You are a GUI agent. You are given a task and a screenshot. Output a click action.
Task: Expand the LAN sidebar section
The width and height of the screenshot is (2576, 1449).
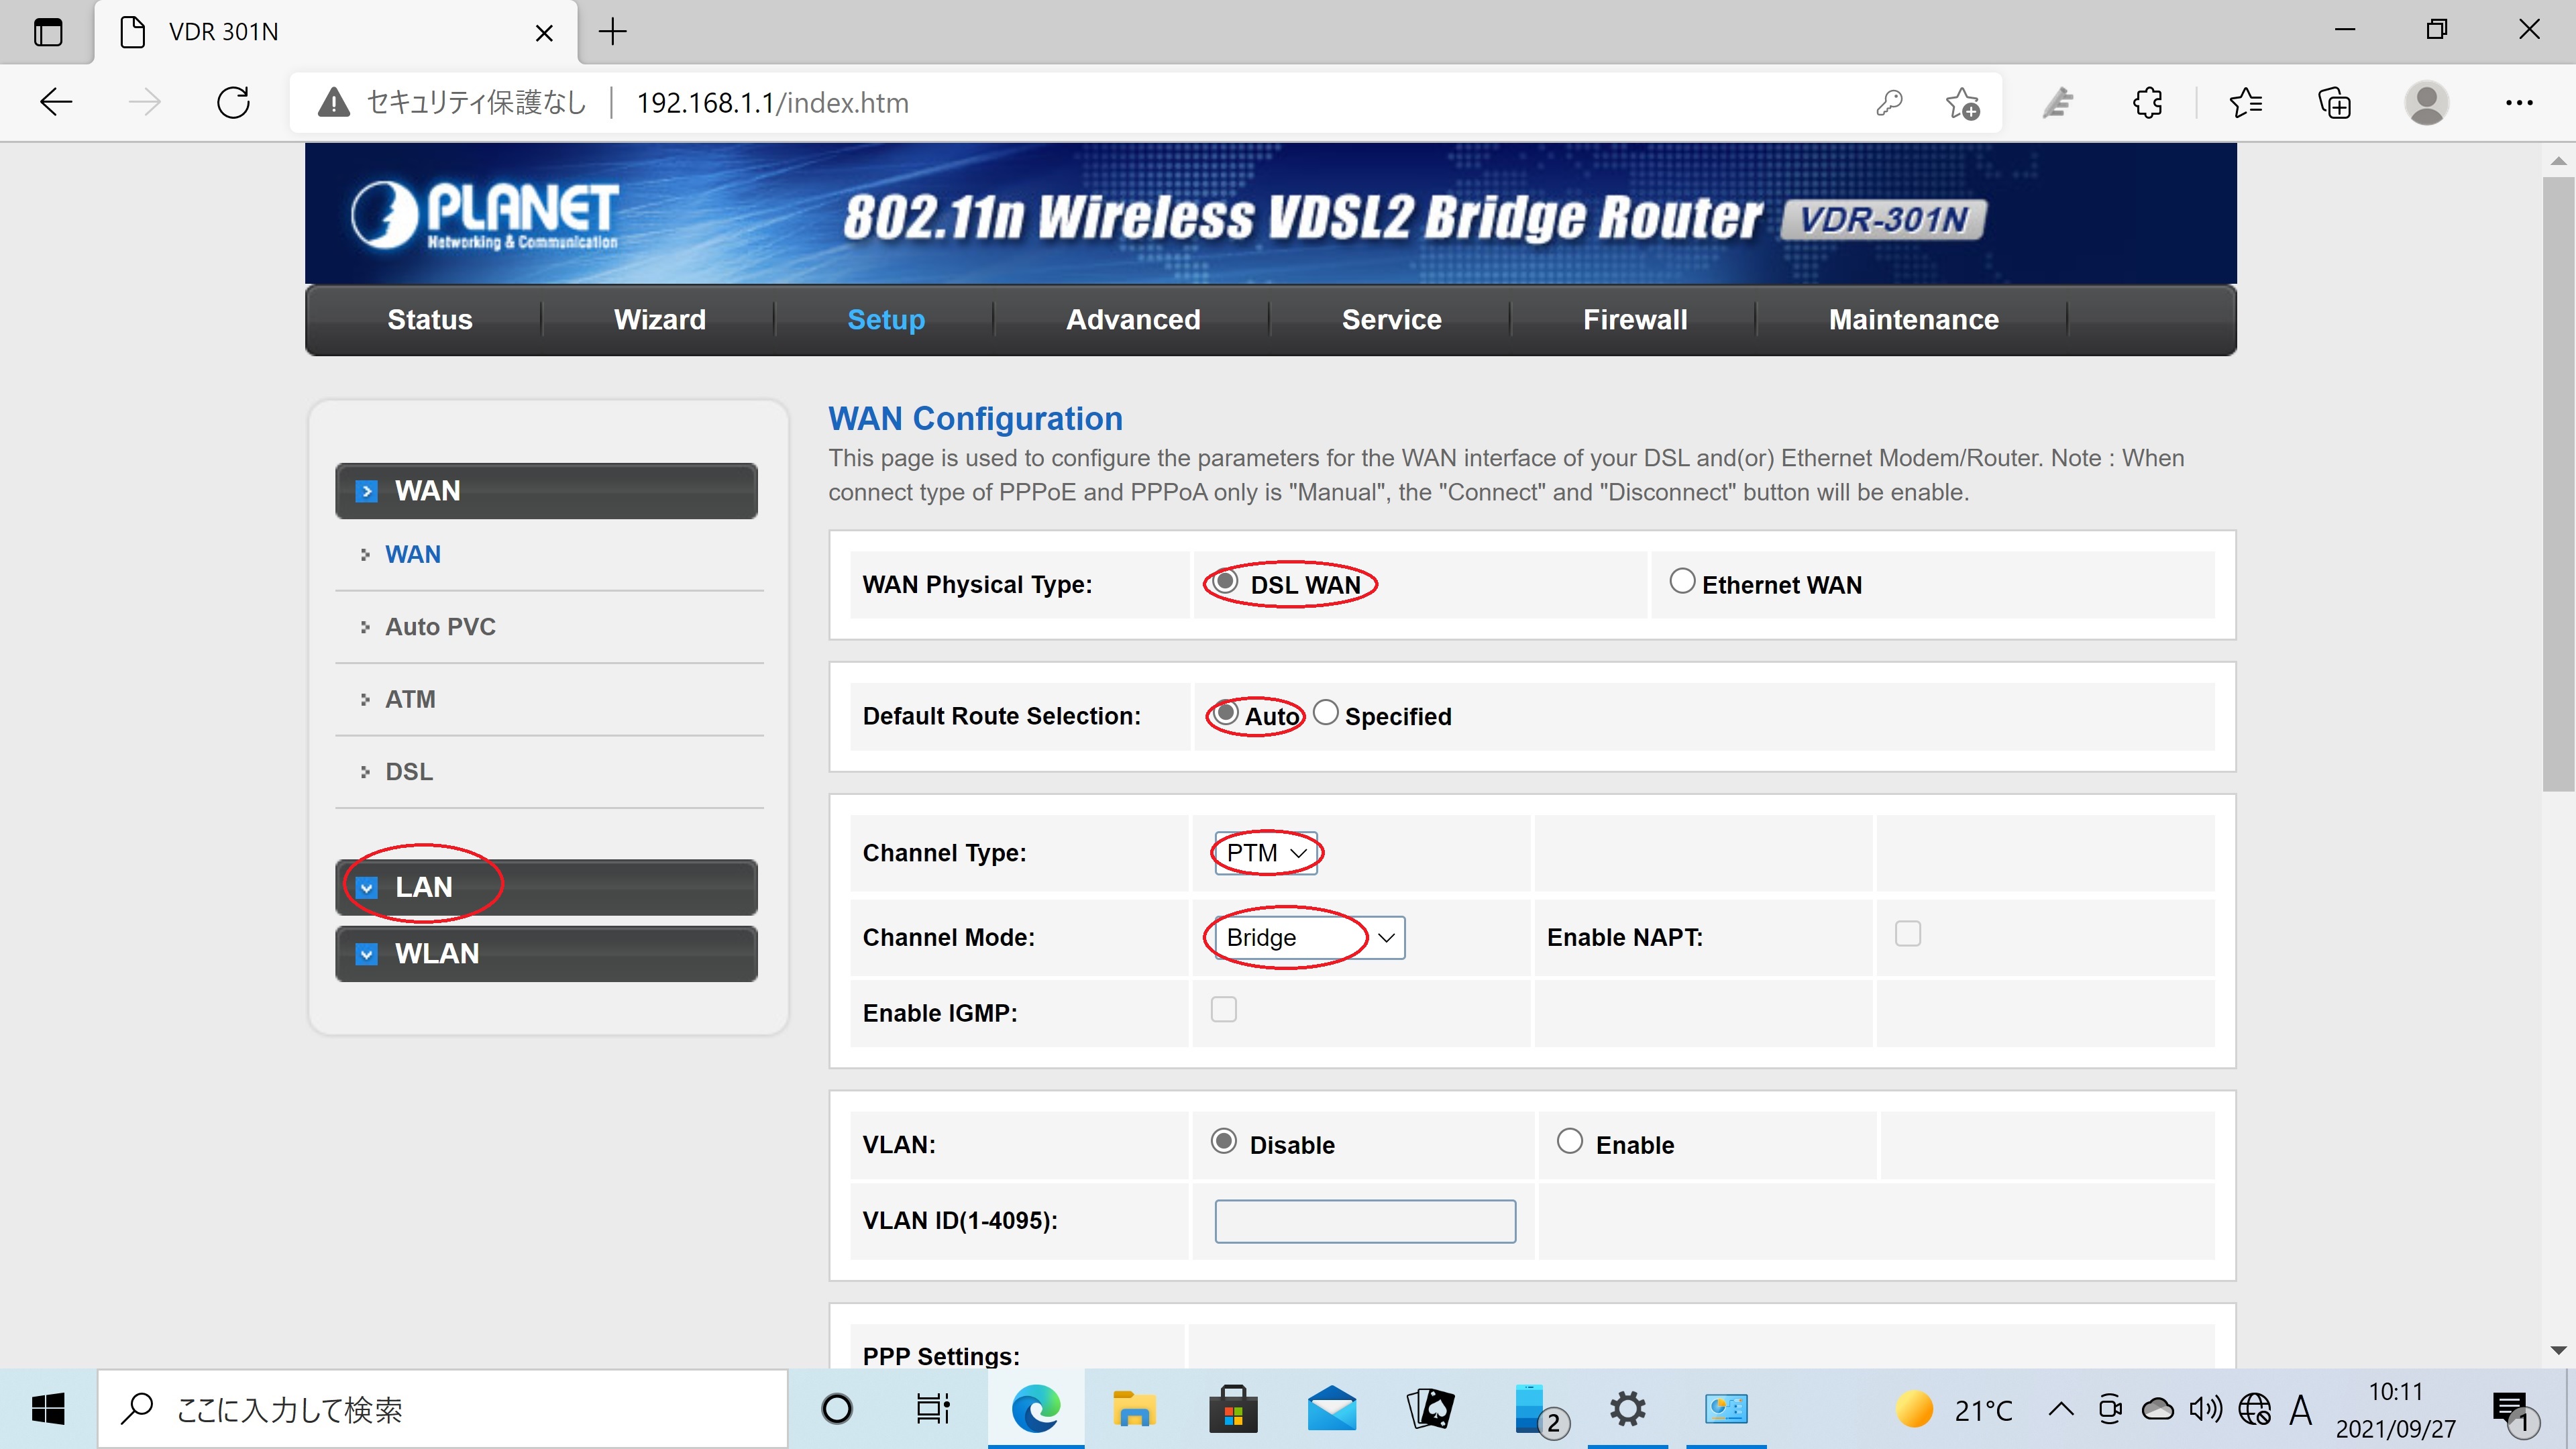pos(546,887)
